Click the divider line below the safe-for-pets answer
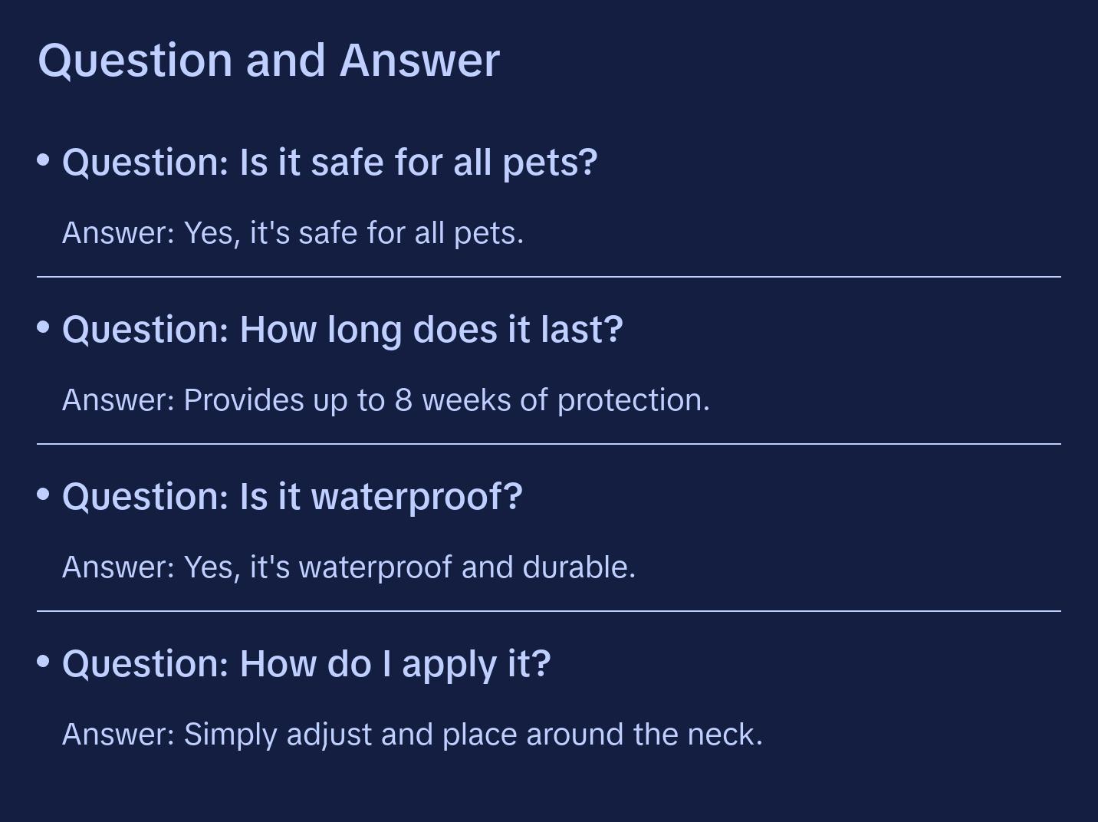The image size is (1098, 822). tap(549, 277)
